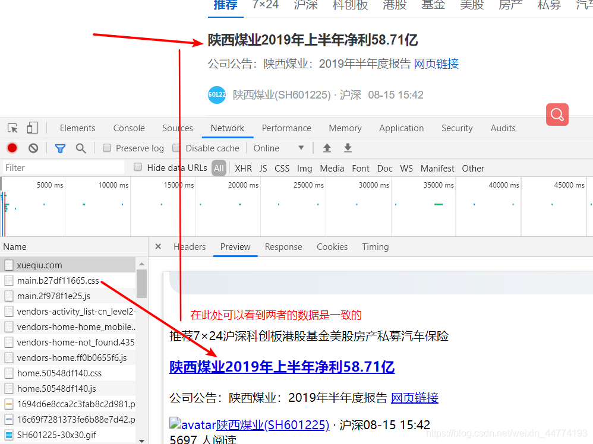
Task: Open the preview headline link 陕西煤业2019年上半年净利58.71亿
Action: click(x=282, y=367)
